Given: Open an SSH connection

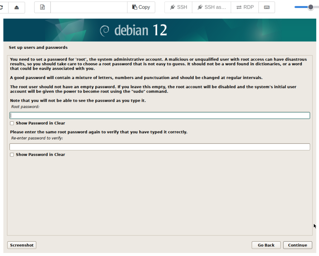Looking at the screenshot, I should pos(179,7).
